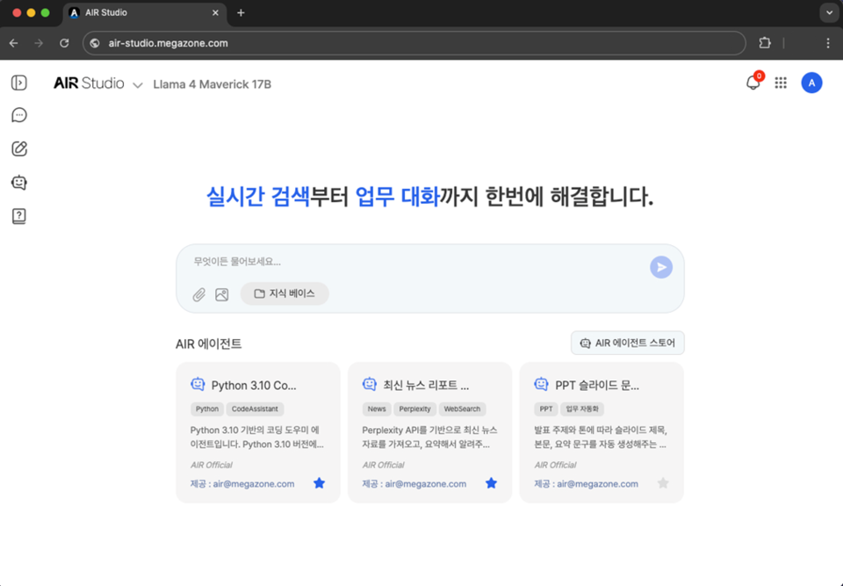The width and height of the screenshot is (843, 586).
Task: Attach a file using the paperclip icon
Action: pyautogui.click(x=199, y=294)
